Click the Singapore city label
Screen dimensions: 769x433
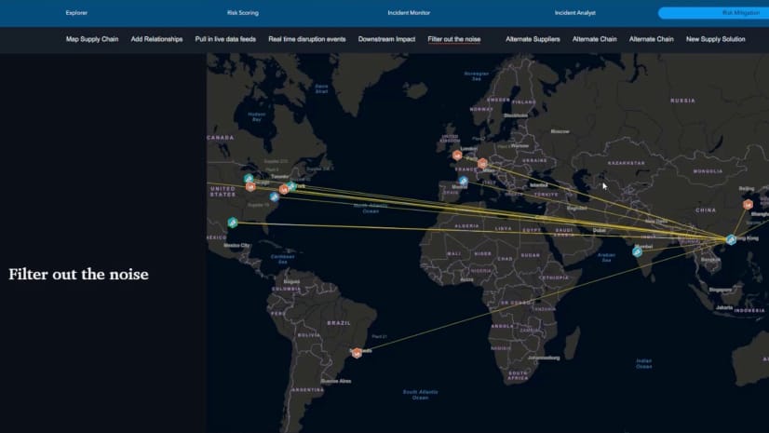pos(721,290)
